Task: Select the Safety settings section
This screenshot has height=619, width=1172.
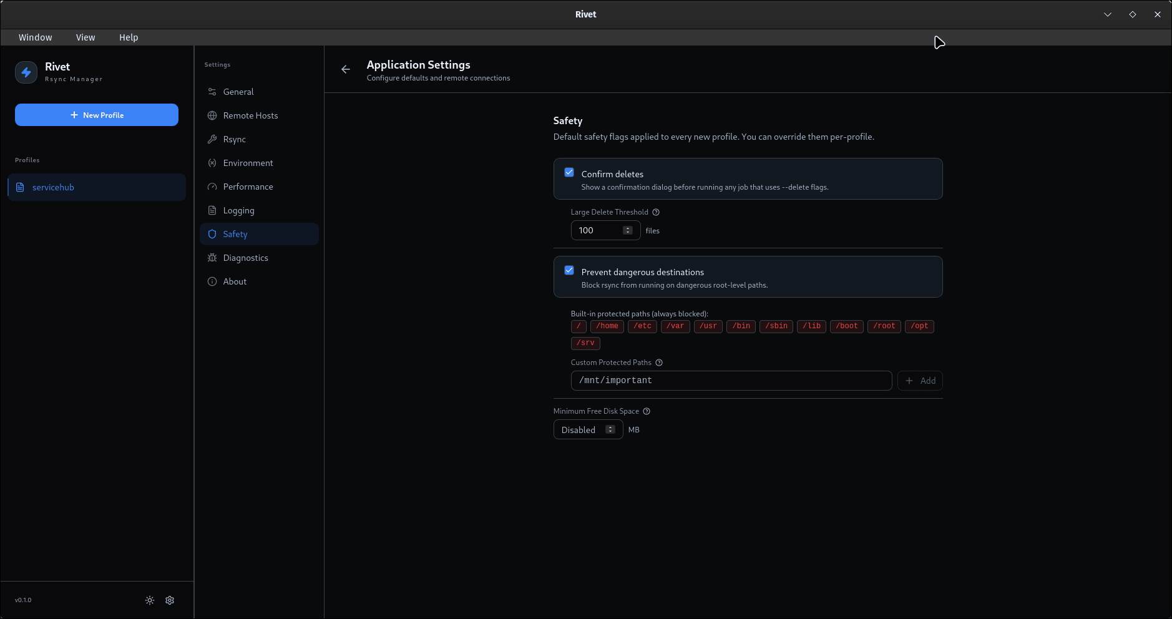Action: [259, 234]
